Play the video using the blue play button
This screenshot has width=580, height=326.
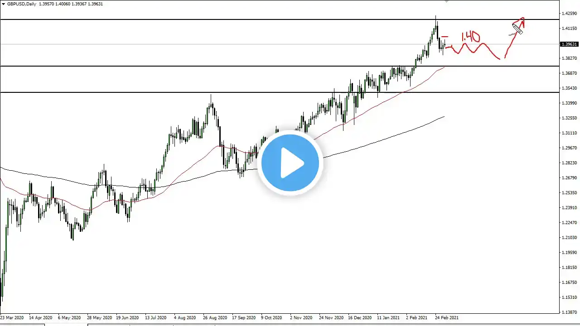(290, 163)
